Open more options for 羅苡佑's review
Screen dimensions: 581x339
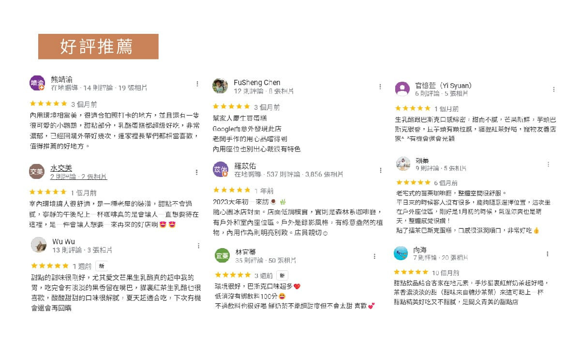click(x=379, y=170)
